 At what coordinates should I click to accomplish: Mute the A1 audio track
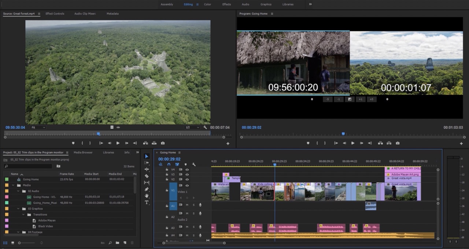click(188, 205)
